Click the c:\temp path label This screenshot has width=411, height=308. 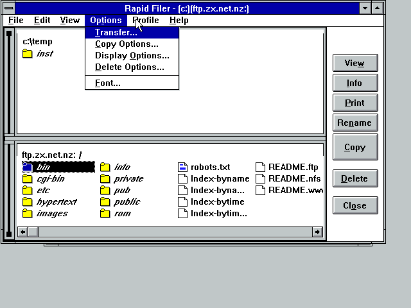click(x=37, y=41)
